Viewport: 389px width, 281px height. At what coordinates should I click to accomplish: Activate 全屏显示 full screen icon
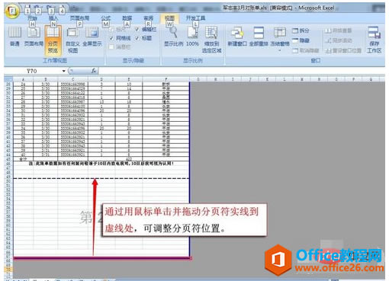coord(92,37)
